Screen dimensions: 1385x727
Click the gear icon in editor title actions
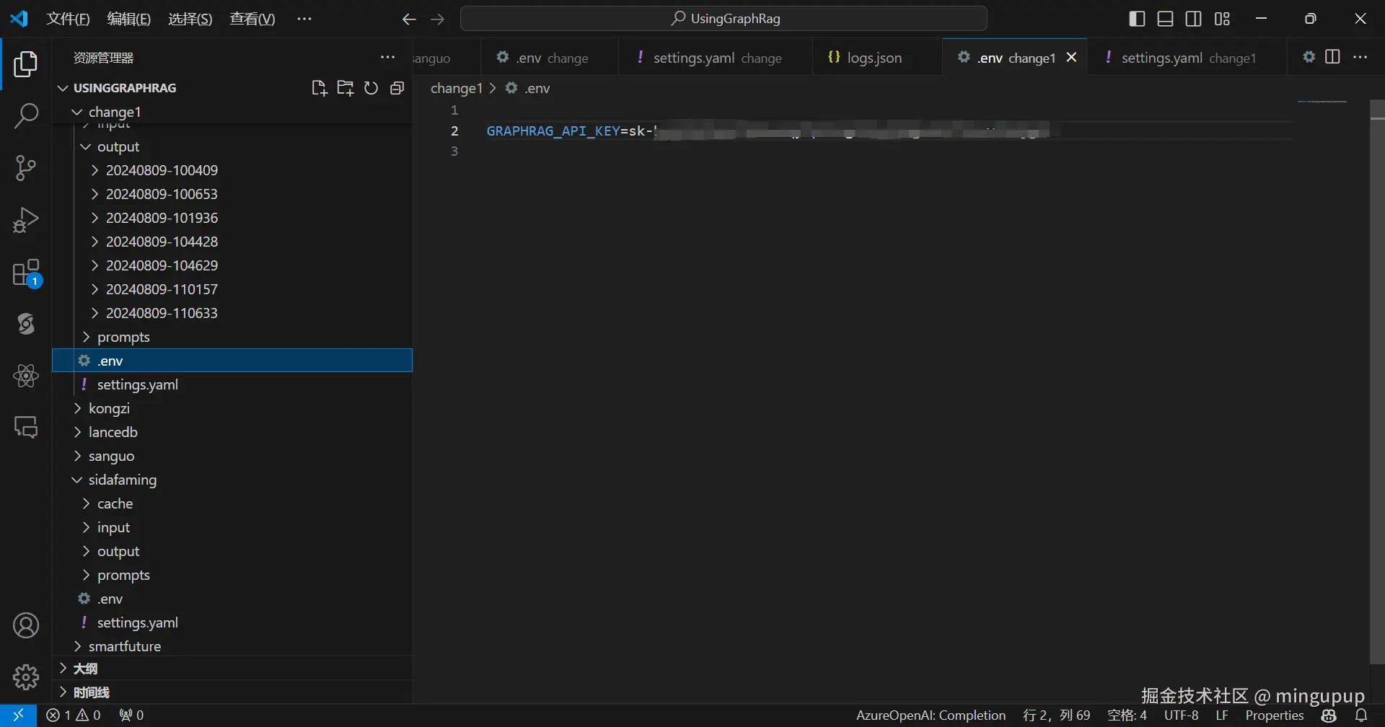pyautogui.click(x=1309, y=57)
